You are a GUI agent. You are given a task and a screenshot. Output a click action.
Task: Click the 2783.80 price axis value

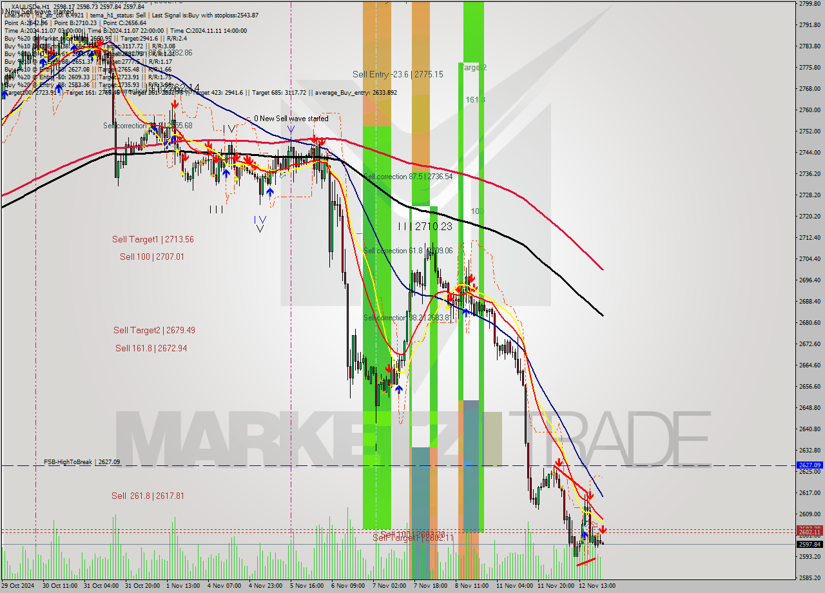point(810,46)
